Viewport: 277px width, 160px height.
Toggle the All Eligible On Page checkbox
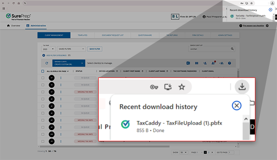click(x=42, y=71)
